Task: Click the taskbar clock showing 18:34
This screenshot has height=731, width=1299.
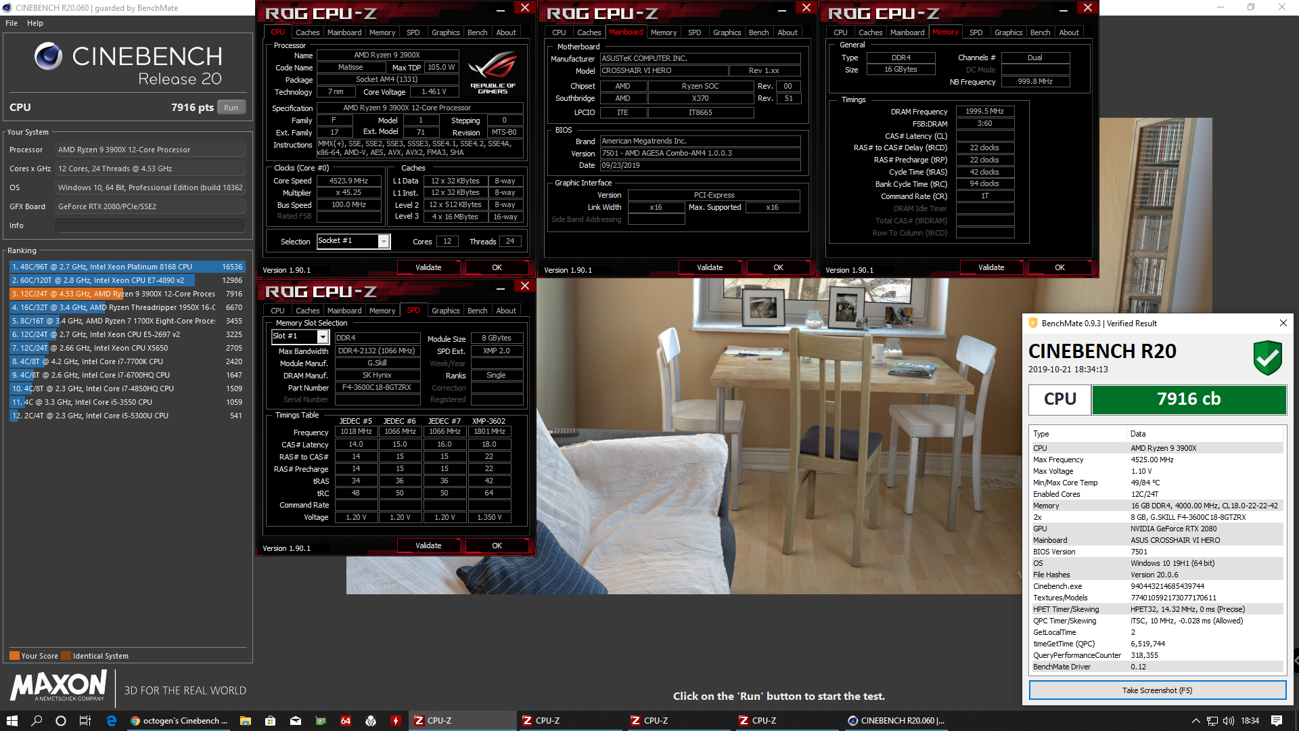Action: click(x=1250, y=721)
